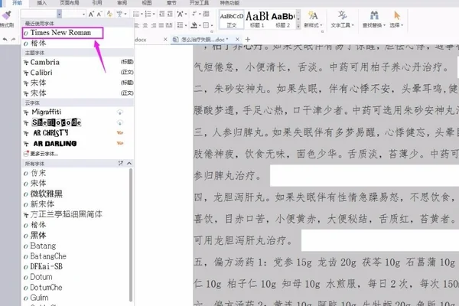Viewport: 459px width, 306px height.
Task: Toggle center alignment in the paragraph row
Action: pyautogui.click(x=145, y=25)
